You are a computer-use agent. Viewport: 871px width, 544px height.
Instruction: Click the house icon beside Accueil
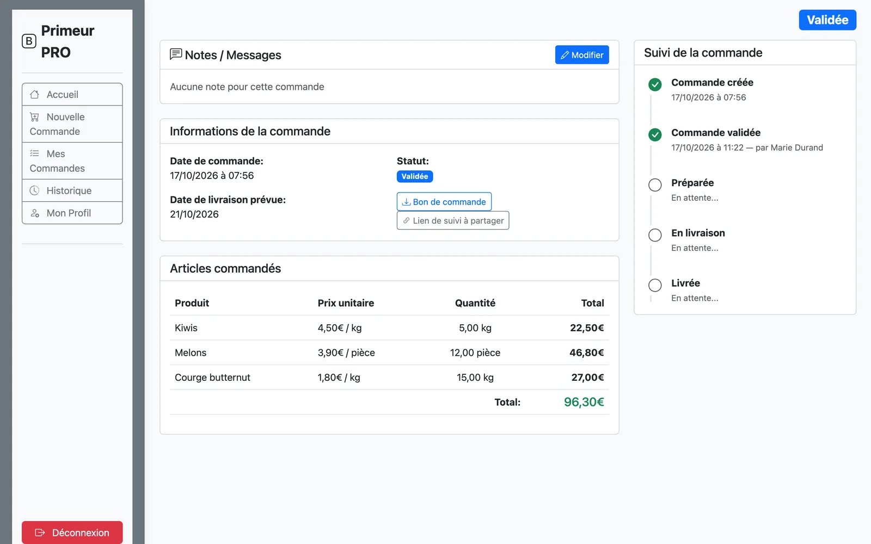pos(35,95)
